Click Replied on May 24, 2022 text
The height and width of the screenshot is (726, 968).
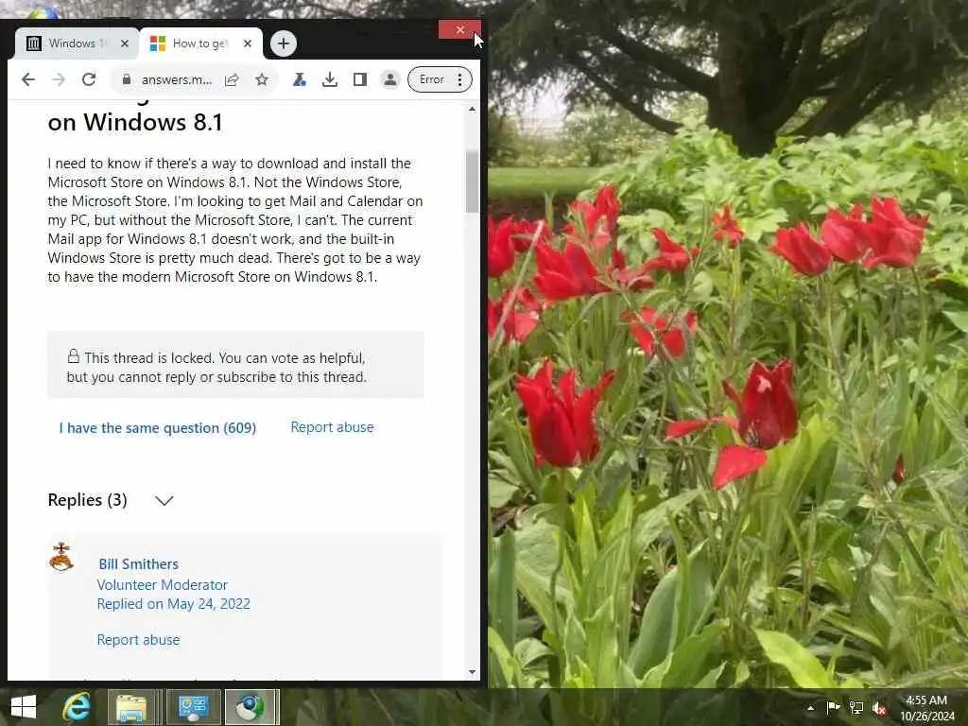coord(174,604)
